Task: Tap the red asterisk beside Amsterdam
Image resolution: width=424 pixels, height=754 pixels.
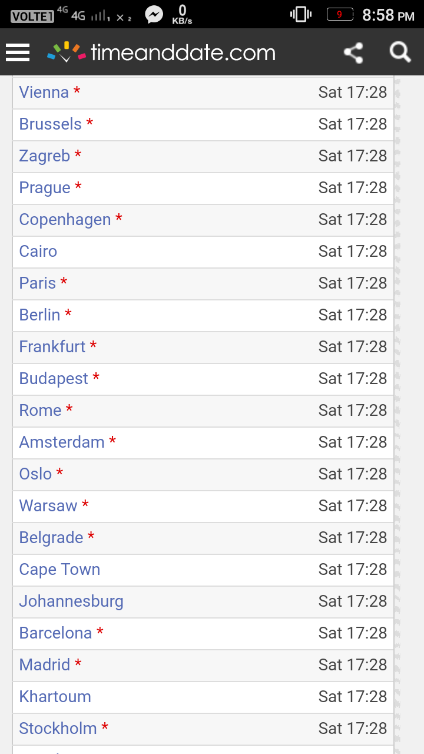Action: (x=112, y=441)
